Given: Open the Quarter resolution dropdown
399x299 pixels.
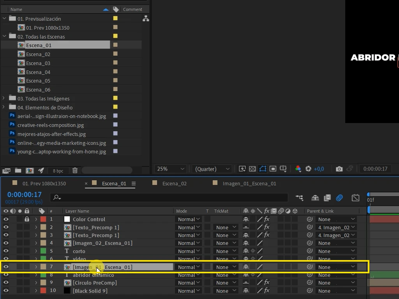Looking at the screenshot, I should pyautogui.click(x=212, y=169).
